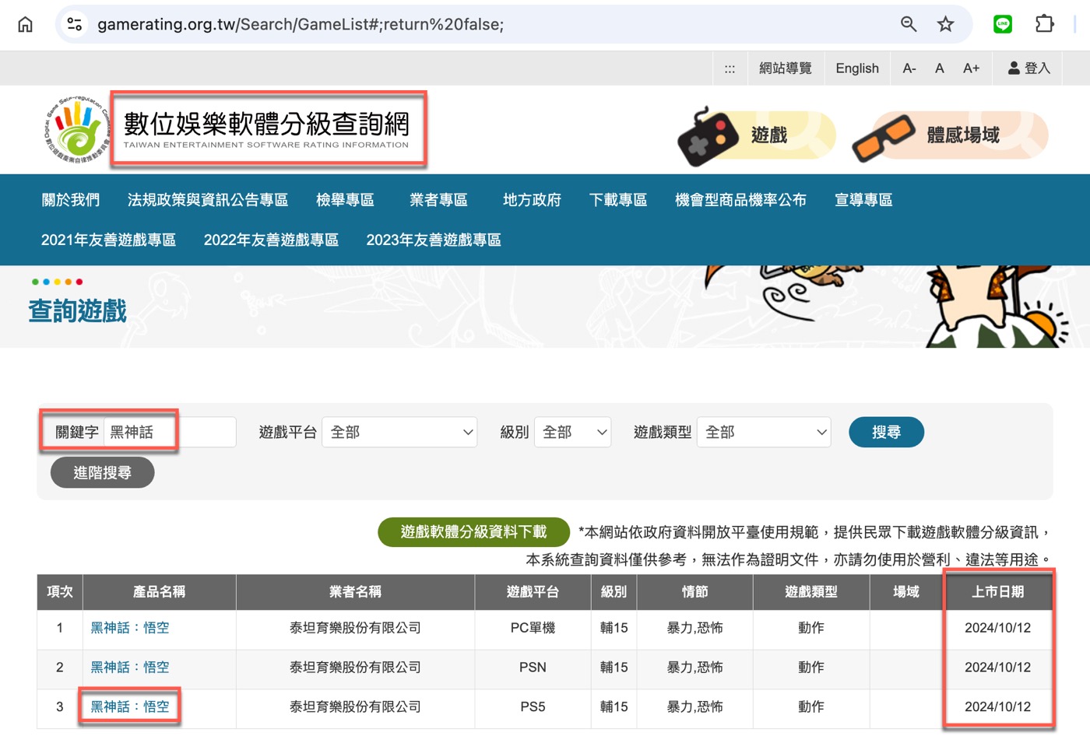1090x736 pixels.
Task: Click the ::: accessibility anchor
Action: (730, 68)
